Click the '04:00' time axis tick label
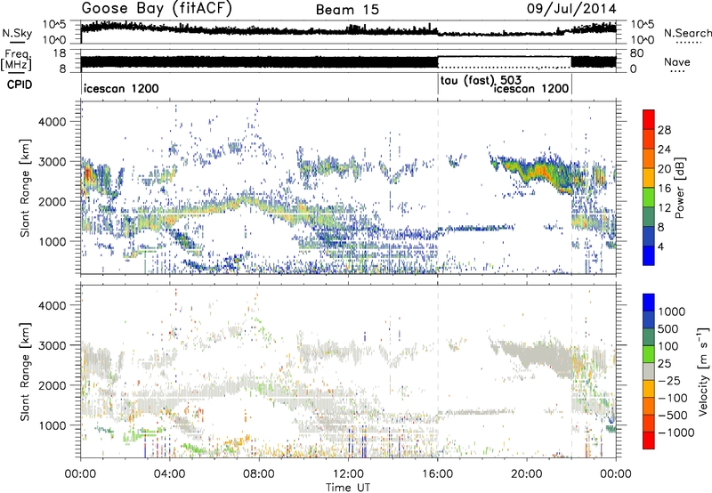This screenshot has height=493, width=712. pos(170,474)
